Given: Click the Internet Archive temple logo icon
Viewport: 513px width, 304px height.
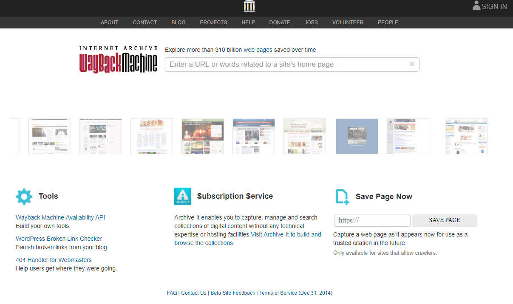Looking at the screenshot, I should [x=249, y=6].
